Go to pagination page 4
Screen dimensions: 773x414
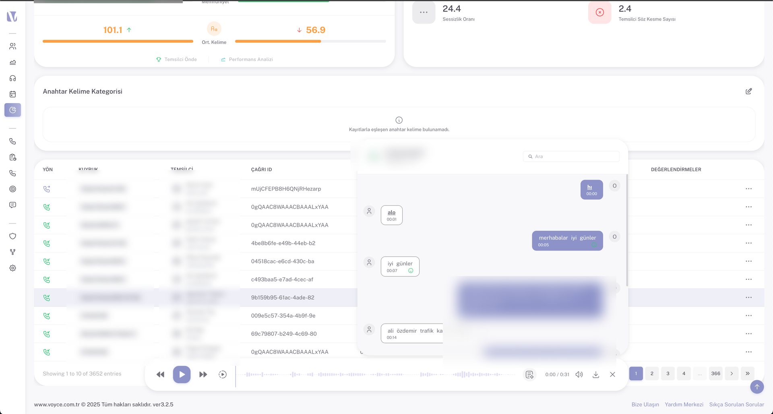click(684, 374)
